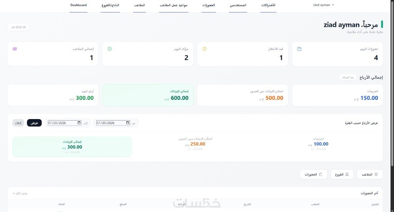The image size is (394, 212).
Task: Click the building icon on الفروع shortcut button
Action: point(347,174)
